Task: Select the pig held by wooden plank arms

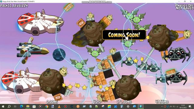Action: (188, 34)
